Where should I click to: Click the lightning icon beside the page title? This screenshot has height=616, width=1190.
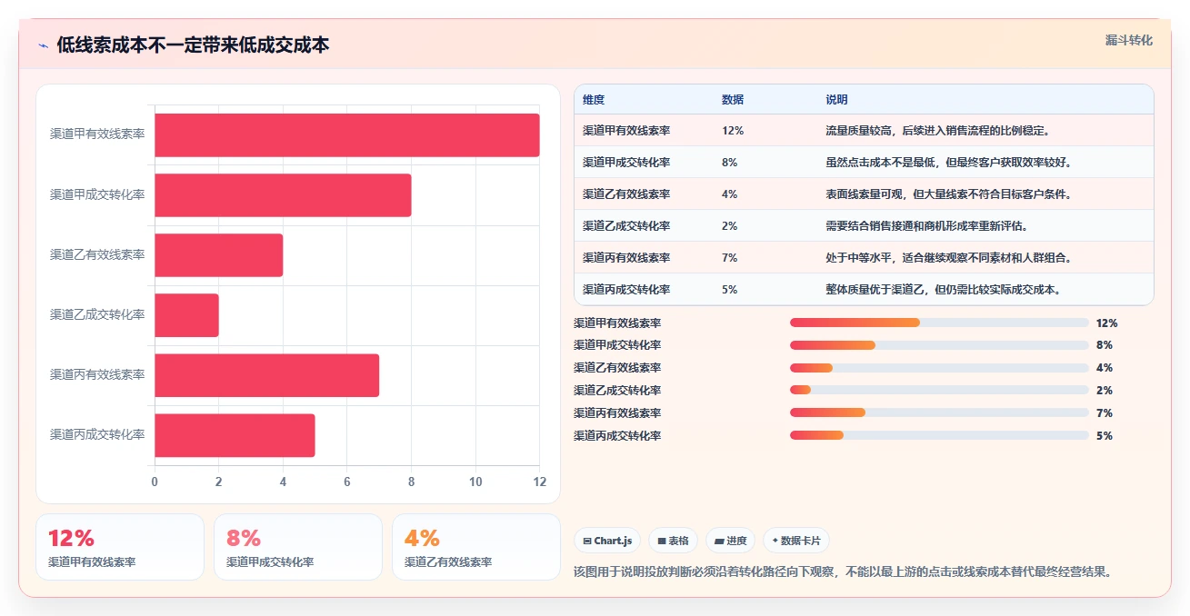(x=44, y=45)
